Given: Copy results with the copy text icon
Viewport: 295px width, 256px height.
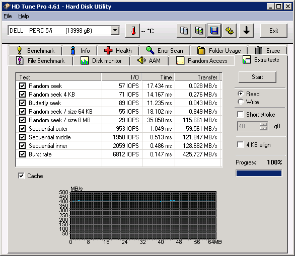Looking at the screenshot, I should point(184,31).
